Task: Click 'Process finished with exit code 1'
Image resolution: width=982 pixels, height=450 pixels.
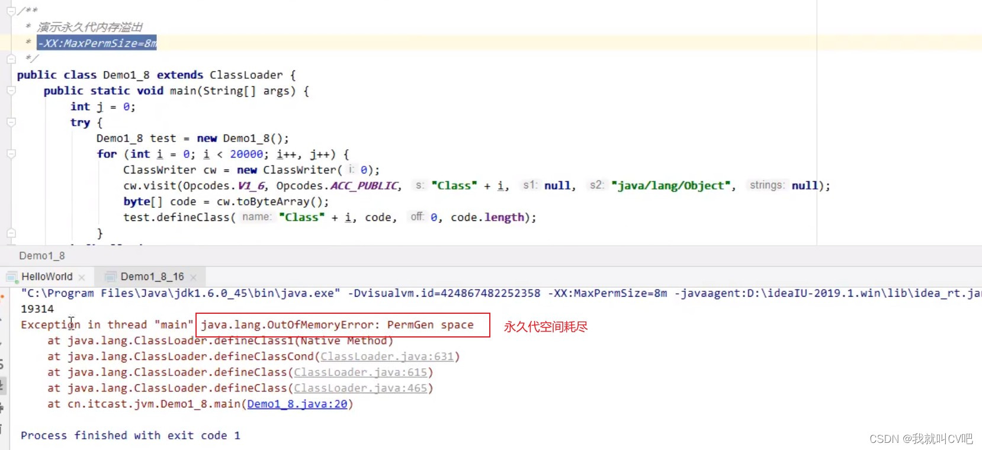Action: [x=130, y=435]
